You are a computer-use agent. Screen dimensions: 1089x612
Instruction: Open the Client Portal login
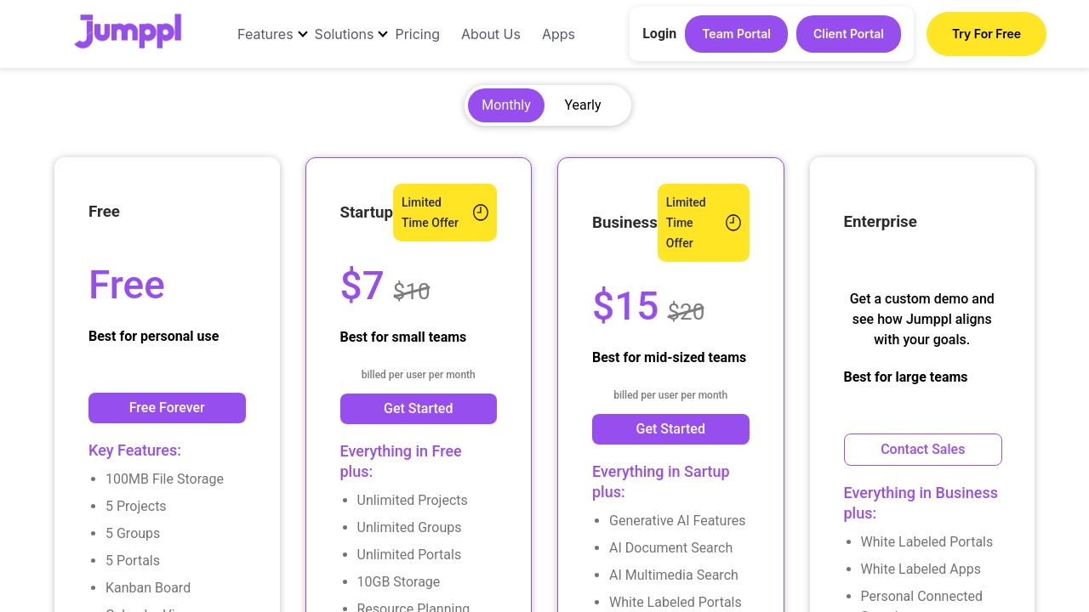848,34
